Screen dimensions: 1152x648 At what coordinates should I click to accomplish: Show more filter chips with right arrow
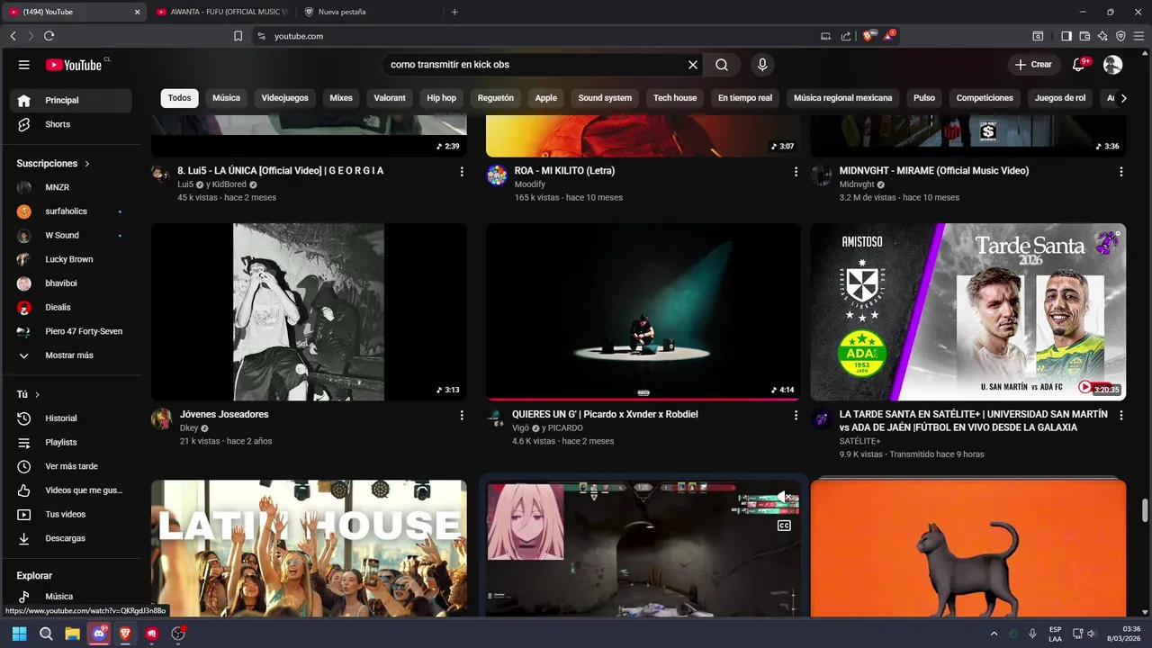(1123, 98)
